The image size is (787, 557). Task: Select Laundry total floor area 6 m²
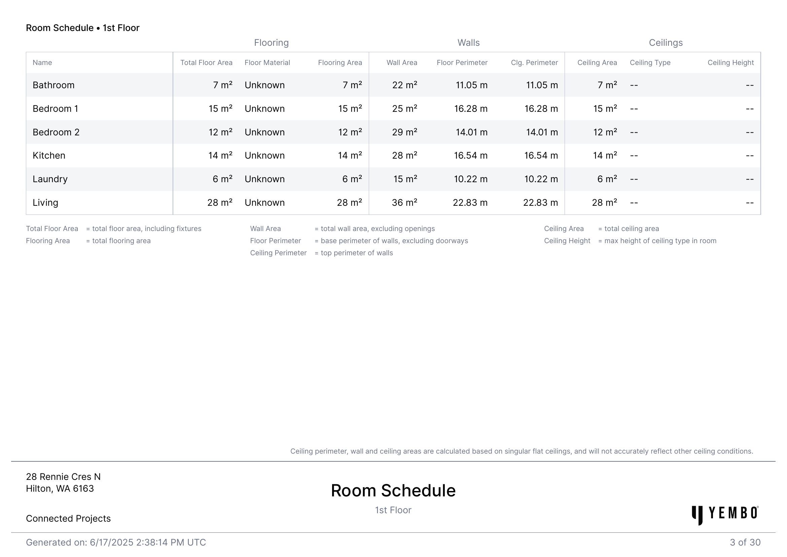pyautogui.click(x=222, y=179)
